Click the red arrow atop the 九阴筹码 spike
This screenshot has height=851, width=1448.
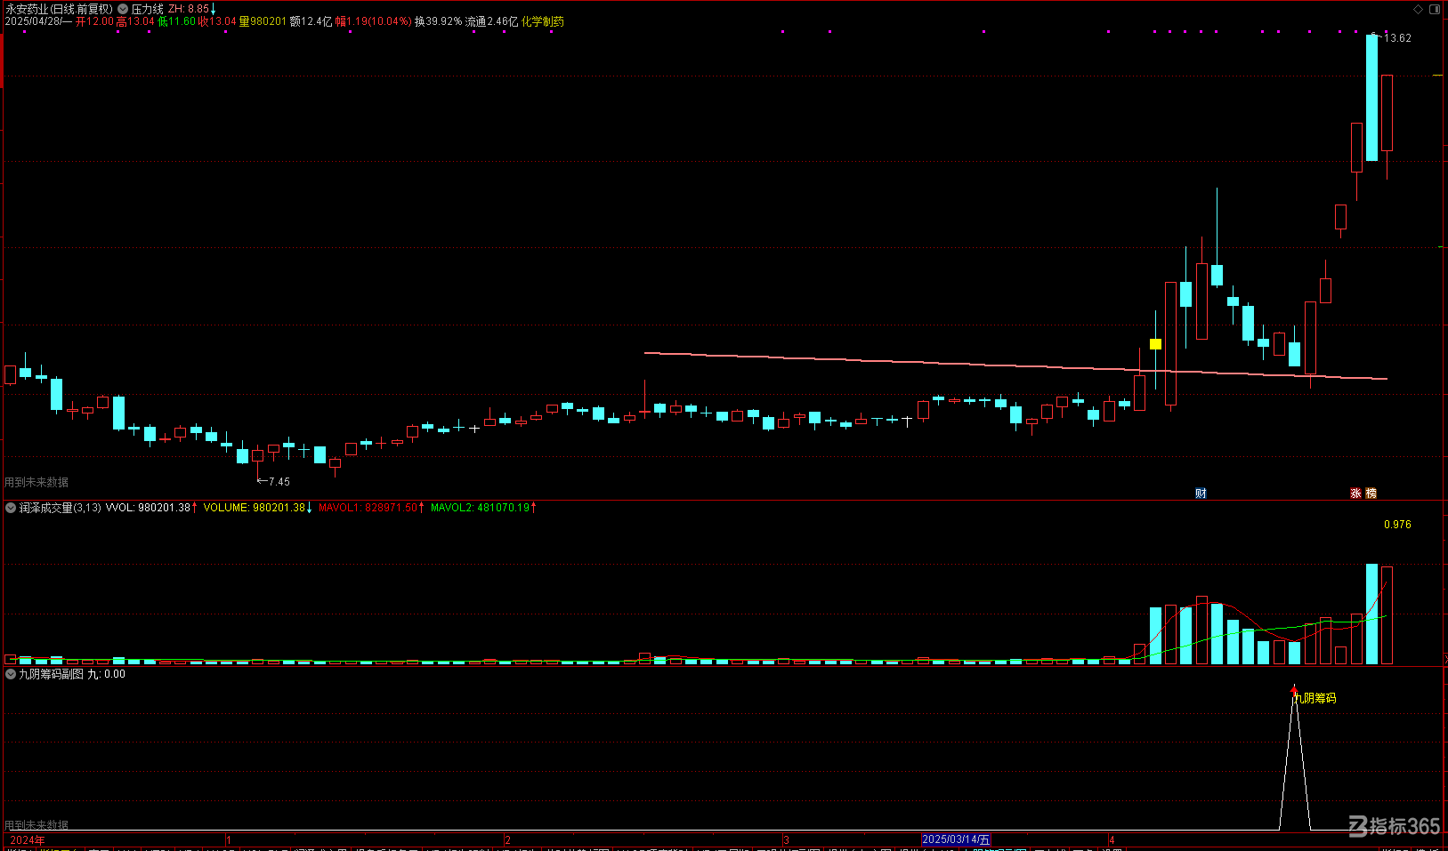pyautogui.click(x=1294, y=688)
